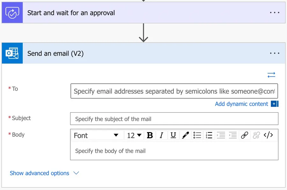287x190 pixels.
Task: Open the Font dropdown
Action: [x=96, y=135]
